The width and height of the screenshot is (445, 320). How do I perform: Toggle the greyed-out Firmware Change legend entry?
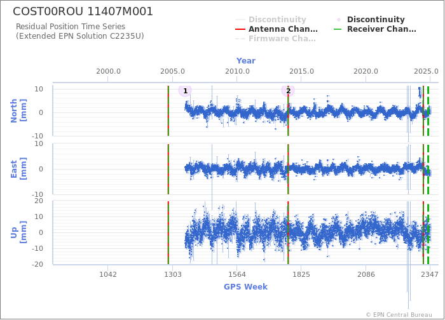275,39
